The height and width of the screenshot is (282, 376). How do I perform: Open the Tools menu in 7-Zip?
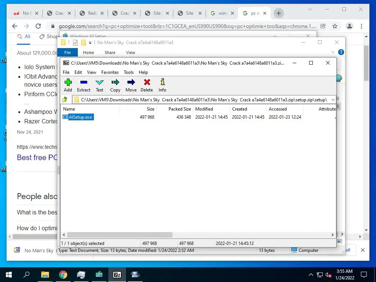pyautogui.click(x=129, y=72)
